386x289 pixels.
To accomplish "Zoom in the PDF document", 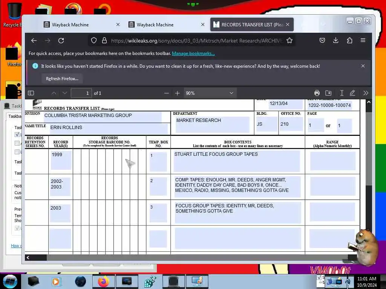I will [177, 93].
